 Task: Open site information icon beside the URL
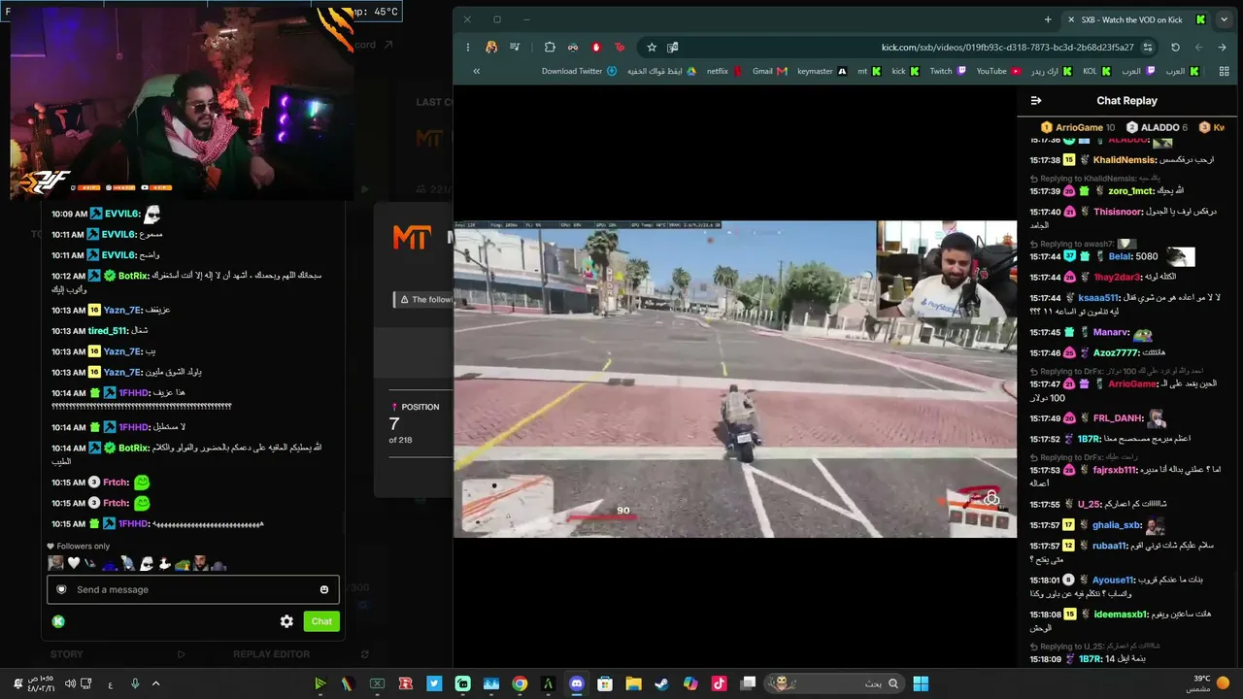click(1148, 47)
